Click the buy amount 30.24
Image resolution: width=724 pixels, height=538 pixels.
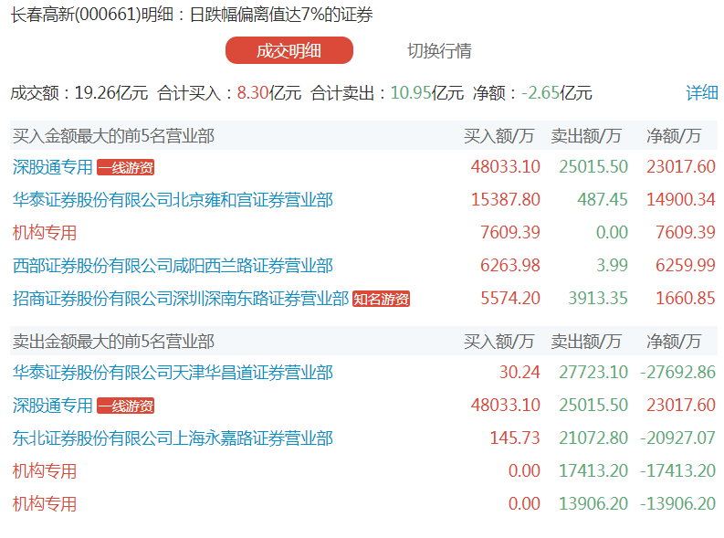click(519, 372)
